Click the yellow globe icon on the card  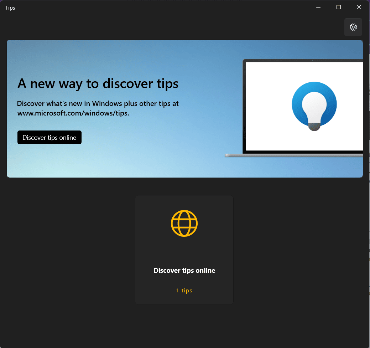[x=184, y=223]
